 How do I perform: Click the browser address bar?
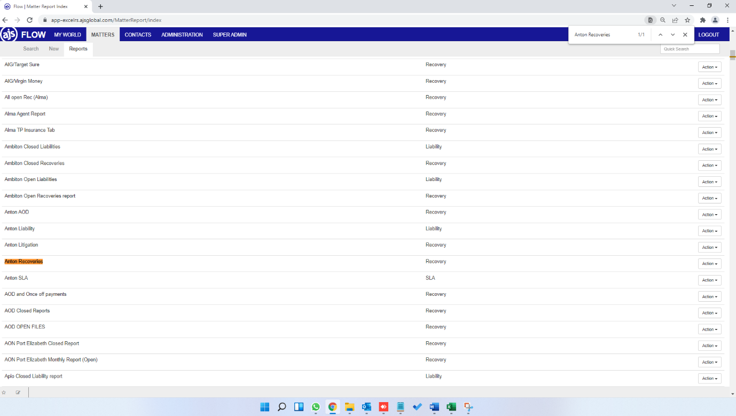(x=342, y=20)
